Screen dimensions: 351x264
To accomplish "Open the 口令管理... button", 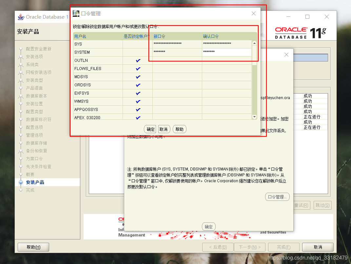I will point(277,197).
